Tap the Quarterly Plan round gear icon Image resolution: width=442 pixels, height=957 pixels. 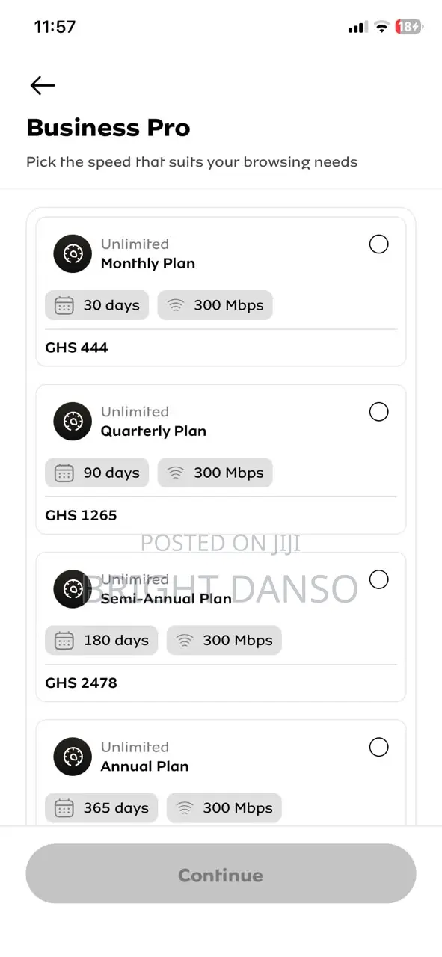point(73,422)
